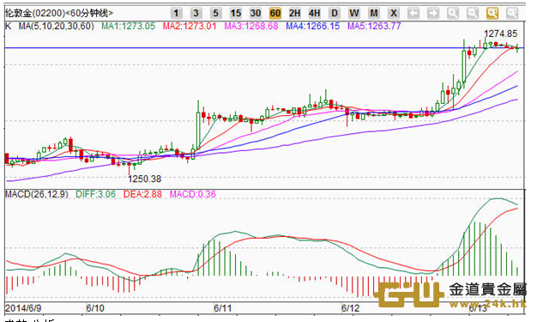This screenshot has height=322, width=543.
Task: Zoom out with magnifier minus icon
Action: (473, 13)
